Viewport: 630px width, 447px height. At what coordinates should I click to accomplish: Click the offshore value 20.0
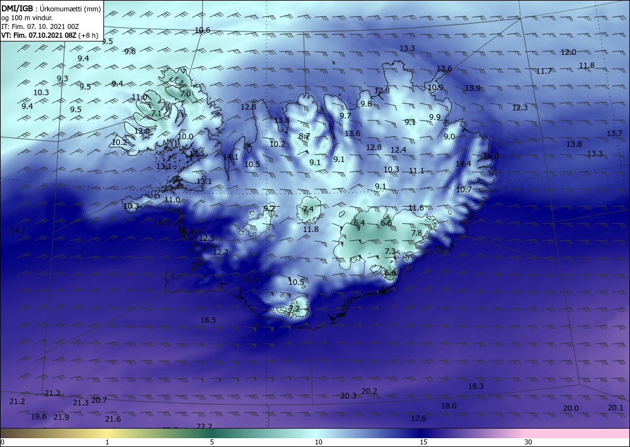coord(571,409)
